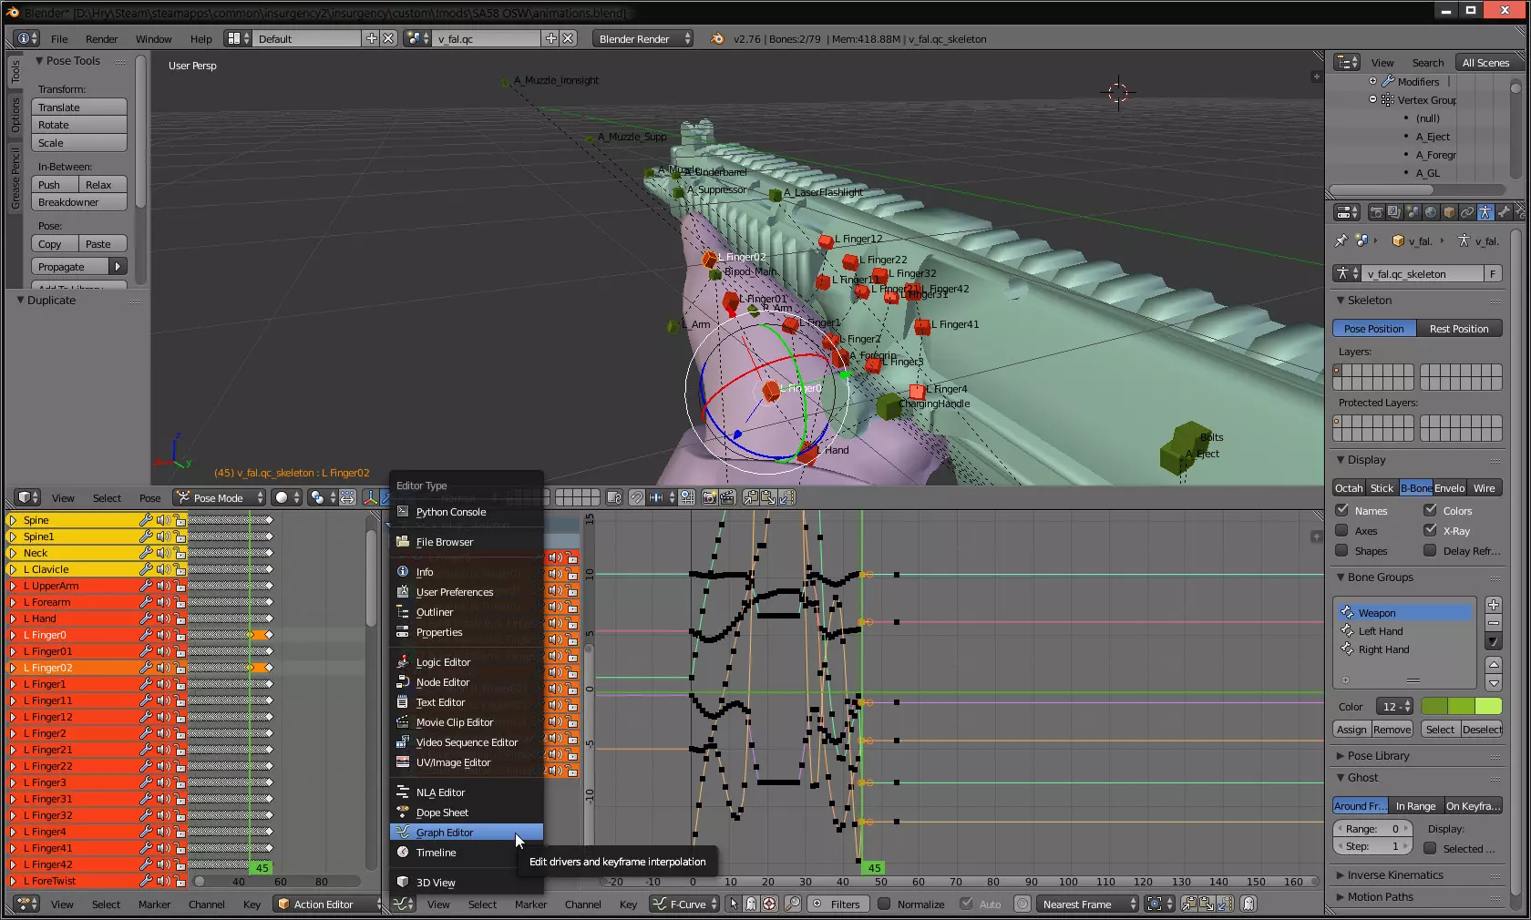1531x920 pixels.
Task: Click the bone group green color swatch
Action: pos(1461,707)
